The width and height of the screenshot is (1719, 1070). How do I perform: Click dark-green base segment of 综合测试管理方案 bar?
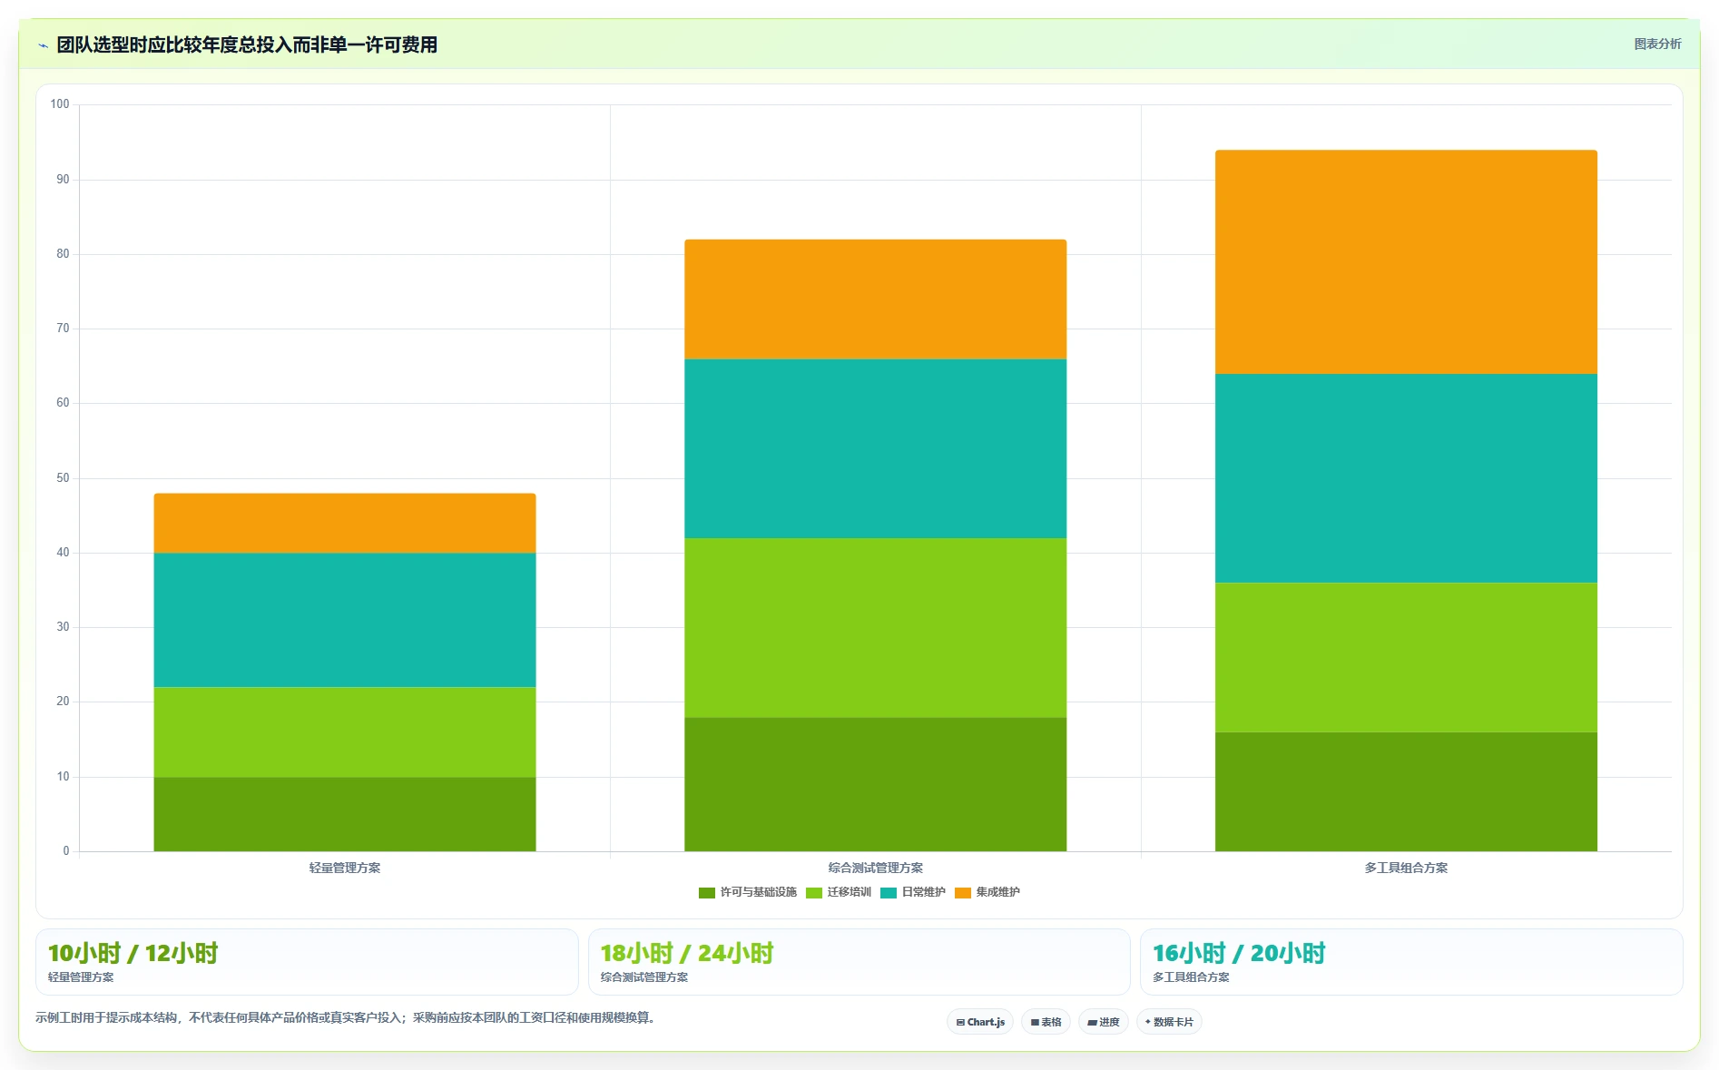tap(875, 784)
